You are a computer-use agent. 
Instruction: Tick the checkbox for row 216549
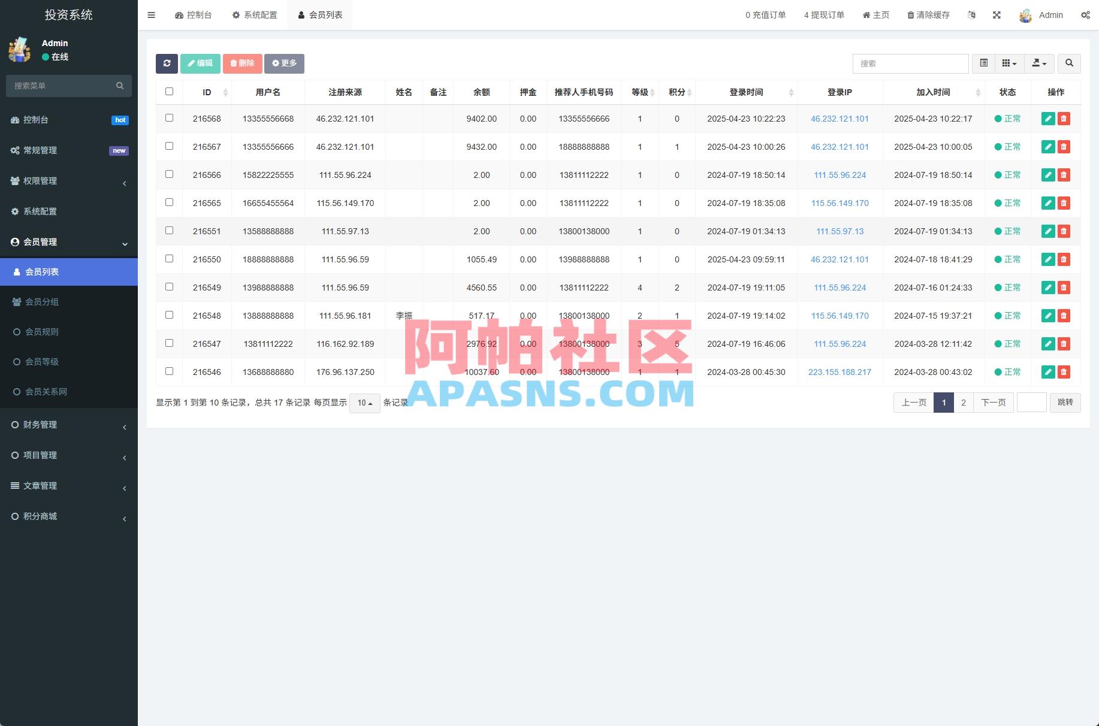(169, 286)
